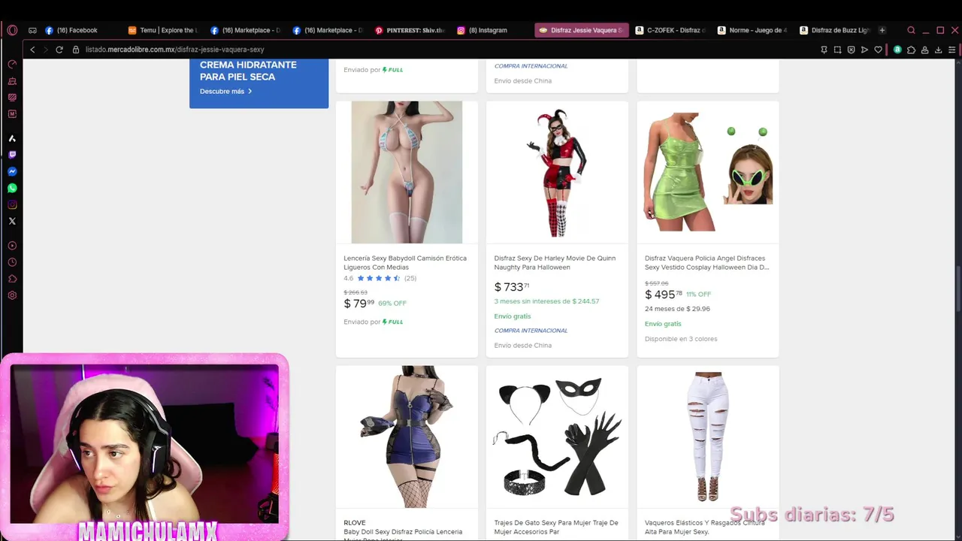Take a snapshot with the toolbar capture icon
Image resolution: width=962 pixels, height=541 pixels.
[837, 50]
